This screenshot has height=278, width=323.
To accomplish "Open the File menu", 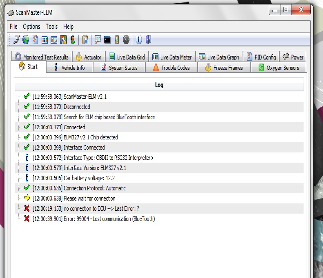I will tap(13, 26).
